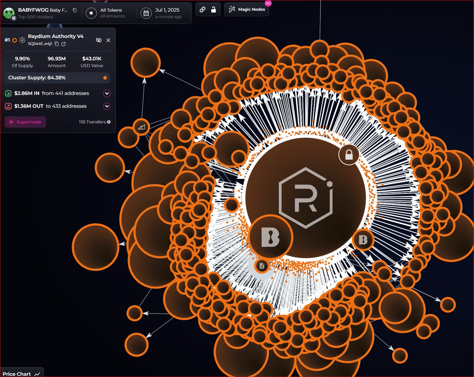The width and height of the screenshot is (474, 377).
Task: Open the external link for Raydium Authority V4
Action: [x=64, y=44]
